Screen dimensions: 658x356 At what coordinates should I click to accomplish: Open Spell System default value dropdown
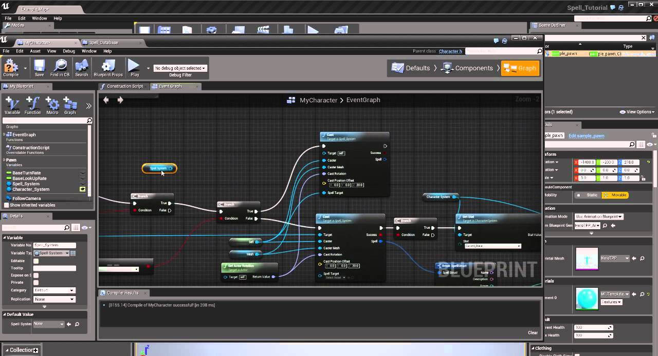[49, 324]
